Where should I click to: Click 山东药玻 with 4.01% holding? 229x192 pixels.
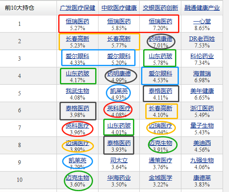(119, 125)
